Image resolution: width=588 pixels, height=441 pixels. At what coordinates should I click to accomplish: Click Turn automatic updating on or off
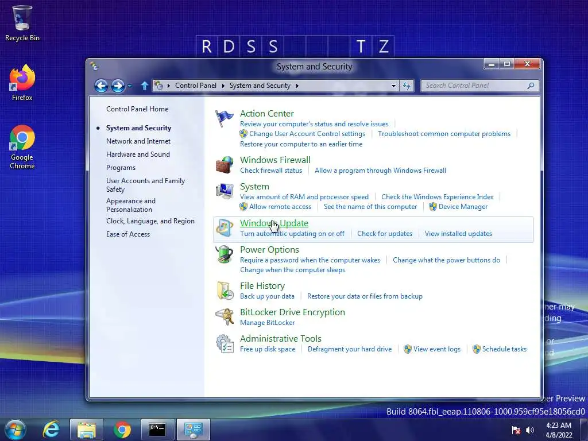[292, 234]
